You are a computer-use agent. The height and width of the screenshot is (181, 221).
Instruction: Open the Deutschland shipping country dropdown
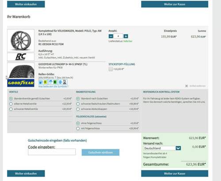pyautogui.click(x=162, y=148)
